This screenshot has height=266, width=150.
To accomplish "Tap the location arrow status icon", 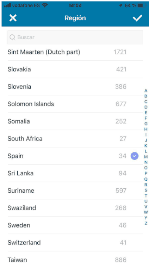I will click(121, 6).
